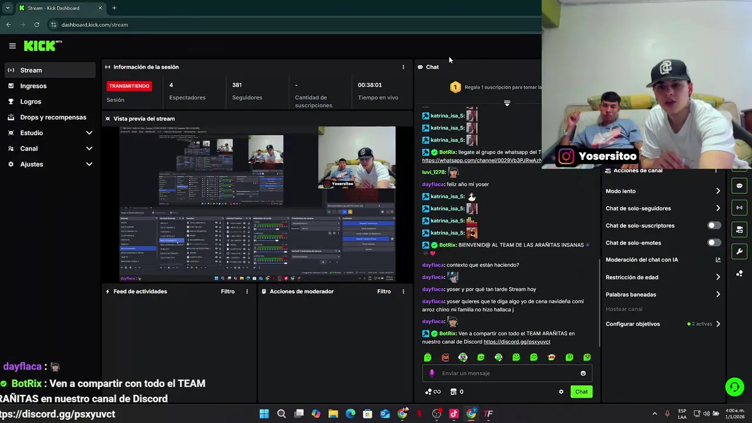752x423 pixels.
Task: Click dayflaca username on the 'contexto' message
Action: 433,265
